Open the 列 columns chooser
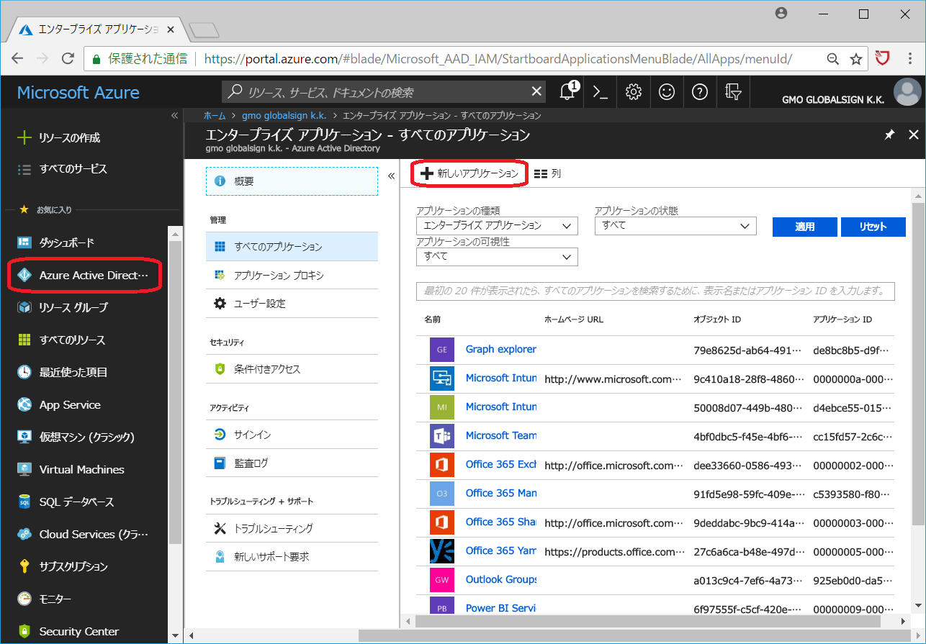 (547, 173)
